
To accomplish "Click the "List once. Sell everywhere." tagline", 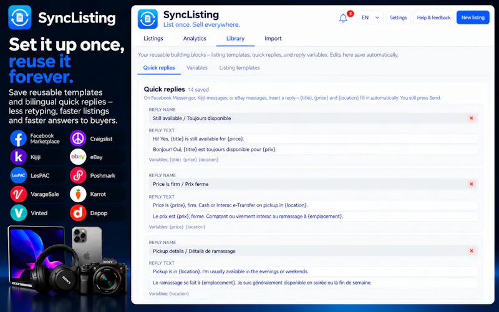I will (201, 25).
